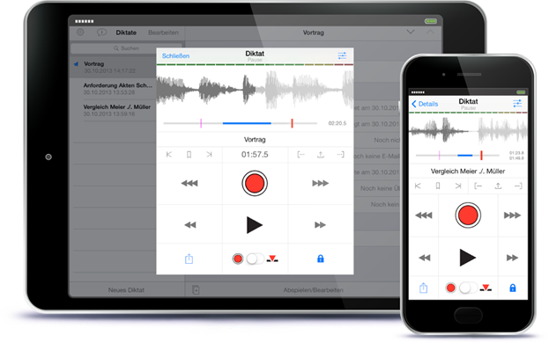
Task: Go back via Details chevron on iPhone
Action: pos(425,104)
